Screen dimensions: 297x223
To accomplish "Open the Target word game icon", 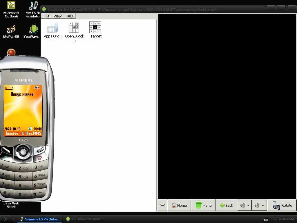I will [x=95, y=30].
